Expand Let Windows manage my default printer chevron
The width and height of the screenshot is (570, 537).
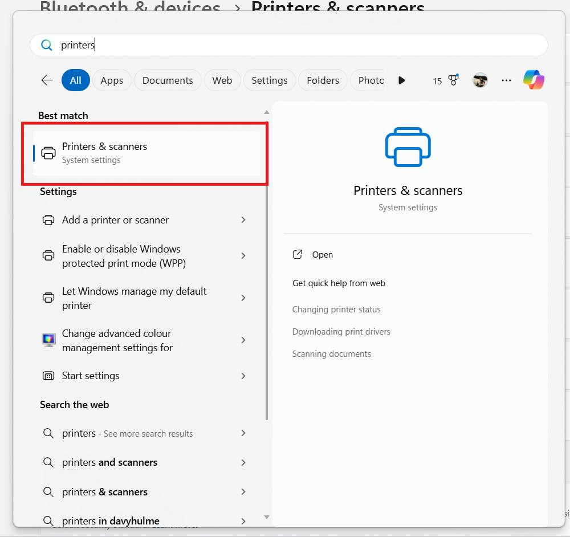pos(243,298)
